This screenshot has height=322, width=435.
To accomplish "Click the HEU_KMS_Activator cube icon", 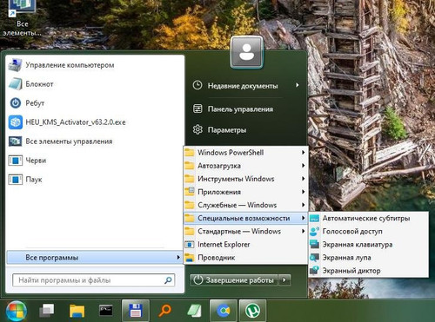I will [15, 122].
